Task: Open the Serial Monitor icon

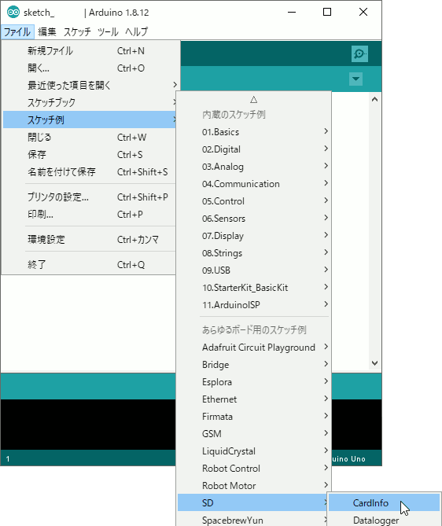Action: (359, 53)
